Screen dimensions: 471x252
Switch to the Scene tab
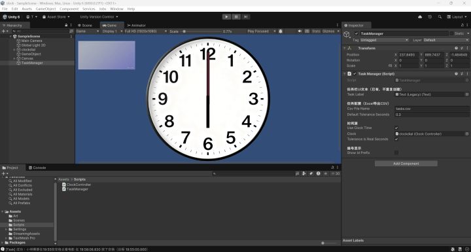(85, 26)
